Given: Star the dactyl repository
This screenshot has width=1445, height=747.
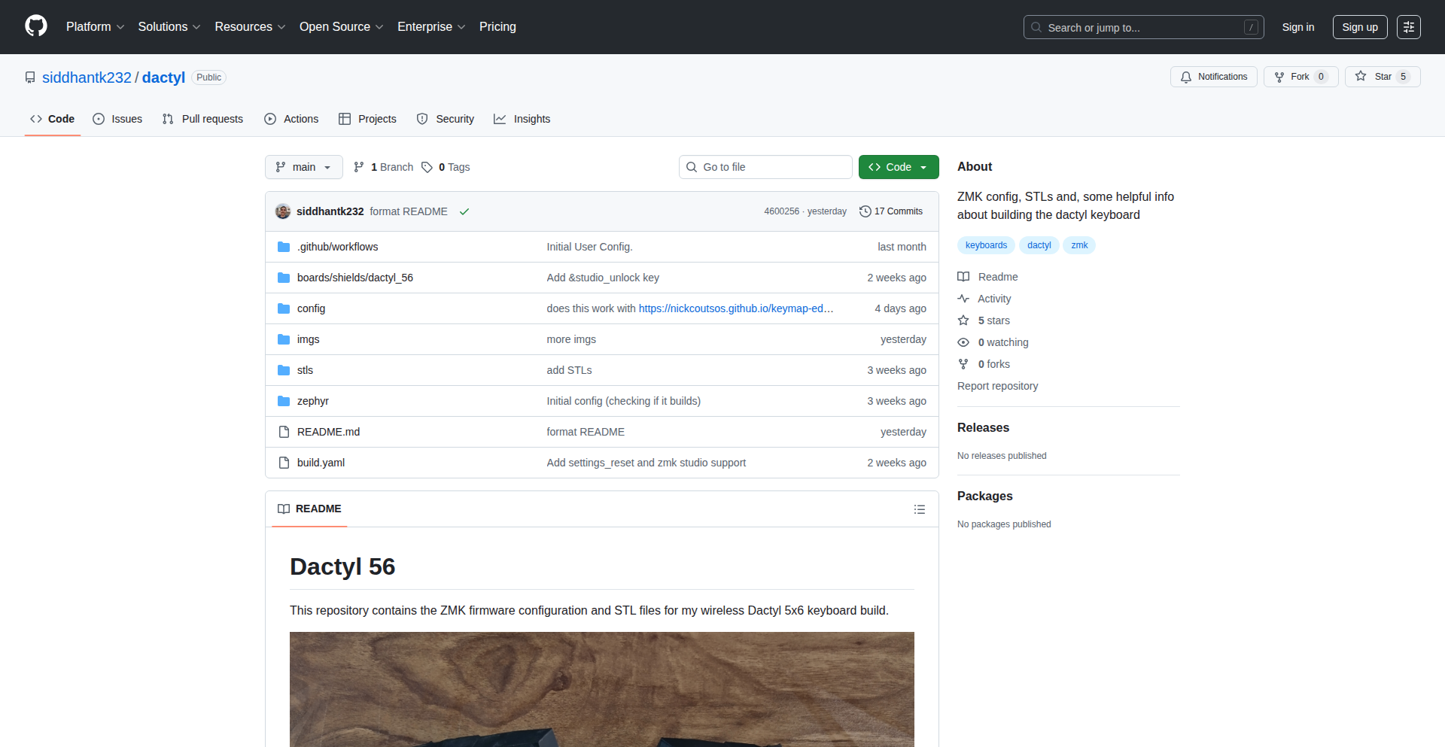Looking at the screenshot, I should coord(1383,77).
